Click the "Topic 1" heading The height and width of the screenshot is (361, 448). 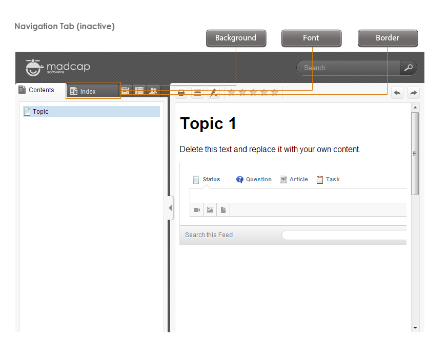pyautogui.click(x=208, y=123)
